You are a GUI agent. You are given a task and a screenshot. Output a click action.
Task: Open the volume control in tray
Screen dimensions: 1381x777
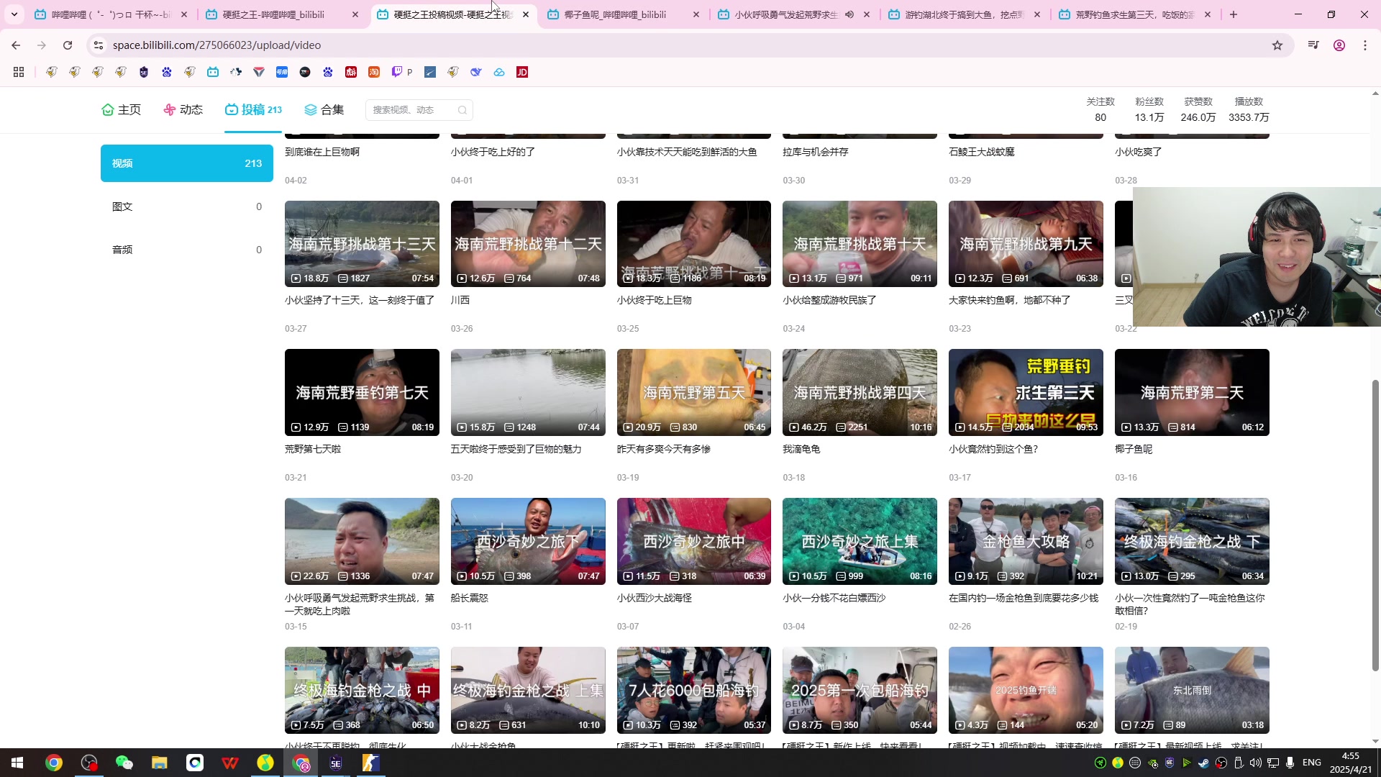1256,763
